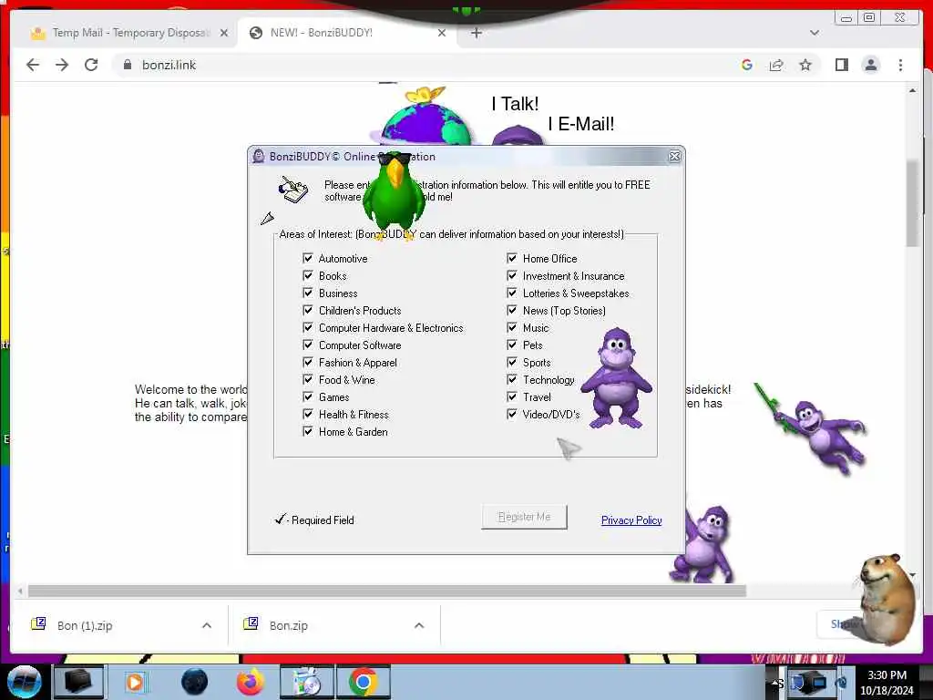Screen dimensions: 933x700
Task: Click the Chrome icon in the taskbar
Action: (x=363, y=682)
